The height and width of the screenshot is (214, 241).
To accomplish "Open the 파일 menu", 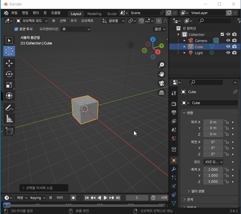I will tap(14, 13).
